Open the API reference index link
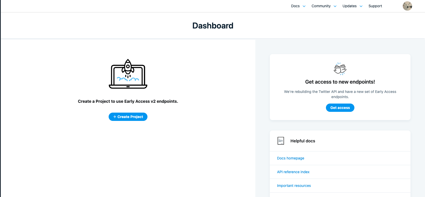The image size is (425, 197). [293, 172]
